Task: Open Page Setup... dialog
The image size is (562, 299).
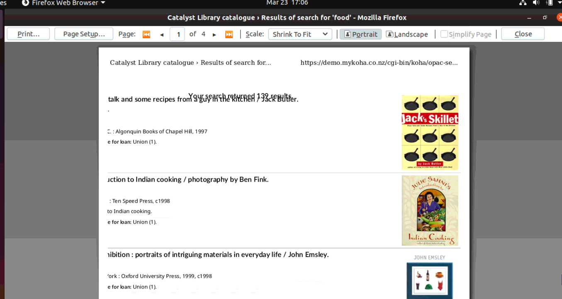Action: click(x=84, y=34)
